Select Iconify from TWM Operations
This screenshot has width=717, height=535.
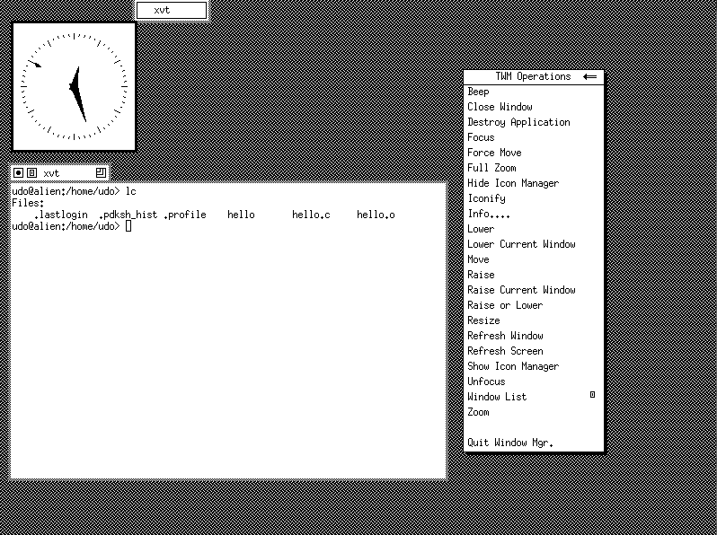coord(534,198)
